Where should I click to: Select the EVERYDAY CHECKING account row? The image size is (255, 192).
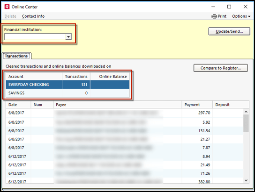67,85
